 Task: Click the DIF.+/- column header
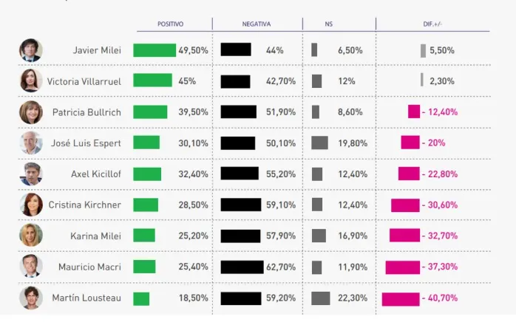(x=432, y=24)
